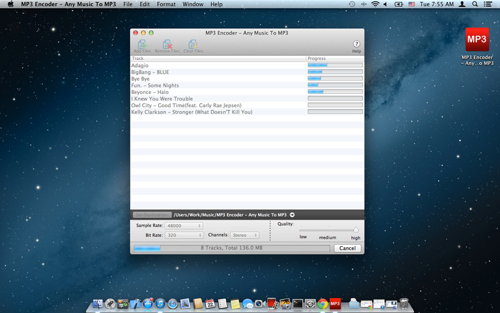Open the yellow Notes icon in the dock
500x313 pixels.
coord(236,304)
